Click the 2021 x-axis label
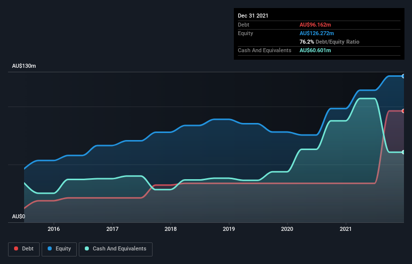Screen dimensions: 412x264 tap(346, 229)
